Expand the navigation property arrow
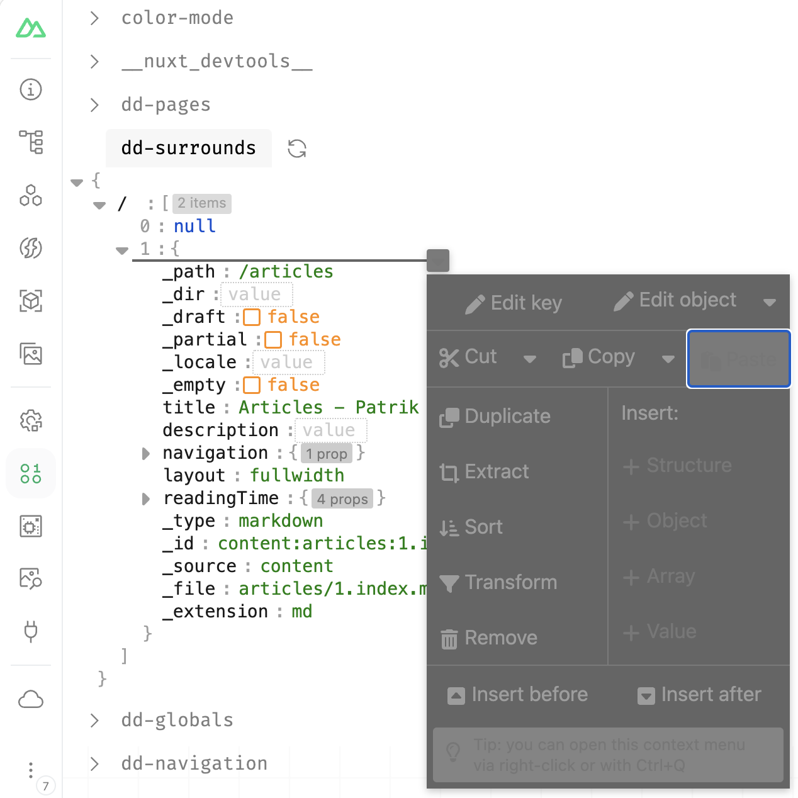 (145, 453)
